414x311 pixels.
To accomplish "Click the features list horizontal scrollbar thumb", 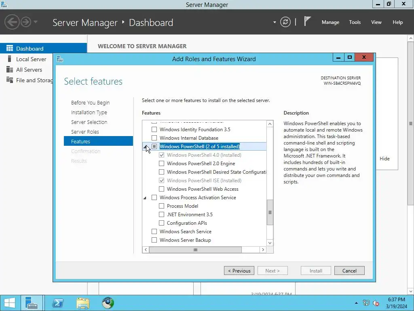I will click(195, 249).
